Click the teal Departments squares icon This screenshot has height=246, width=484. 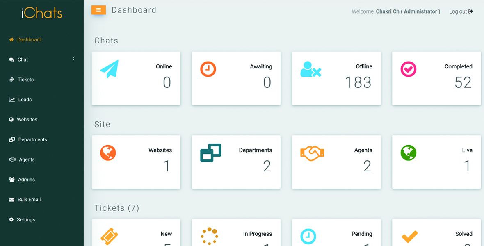pyautogui.click(x=210, y=153)
